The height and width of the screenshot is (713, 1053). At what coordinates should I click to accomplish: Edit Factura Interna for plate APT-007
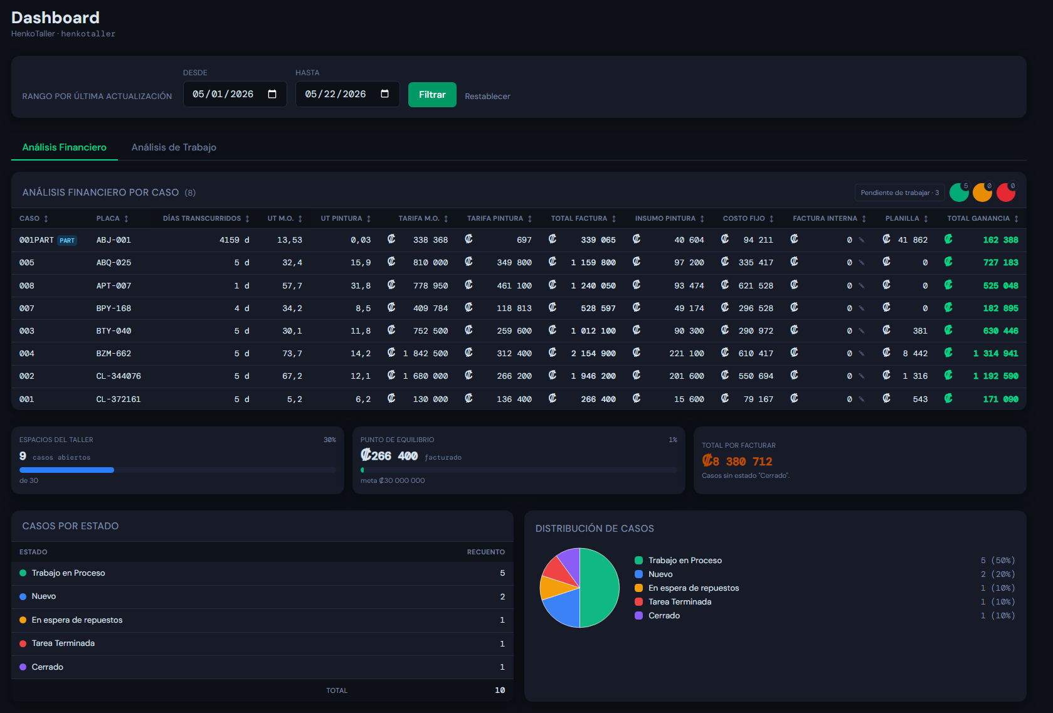pos(862,286)
